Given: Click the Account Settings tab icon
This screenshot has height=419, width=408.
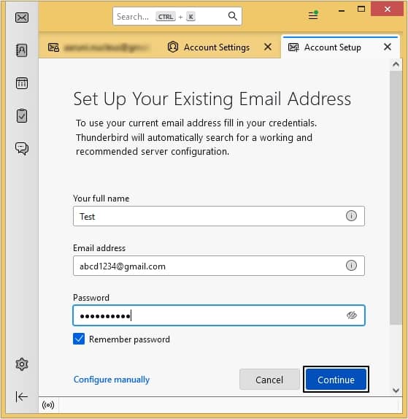Looking at the screenshot, I should 172,47.
